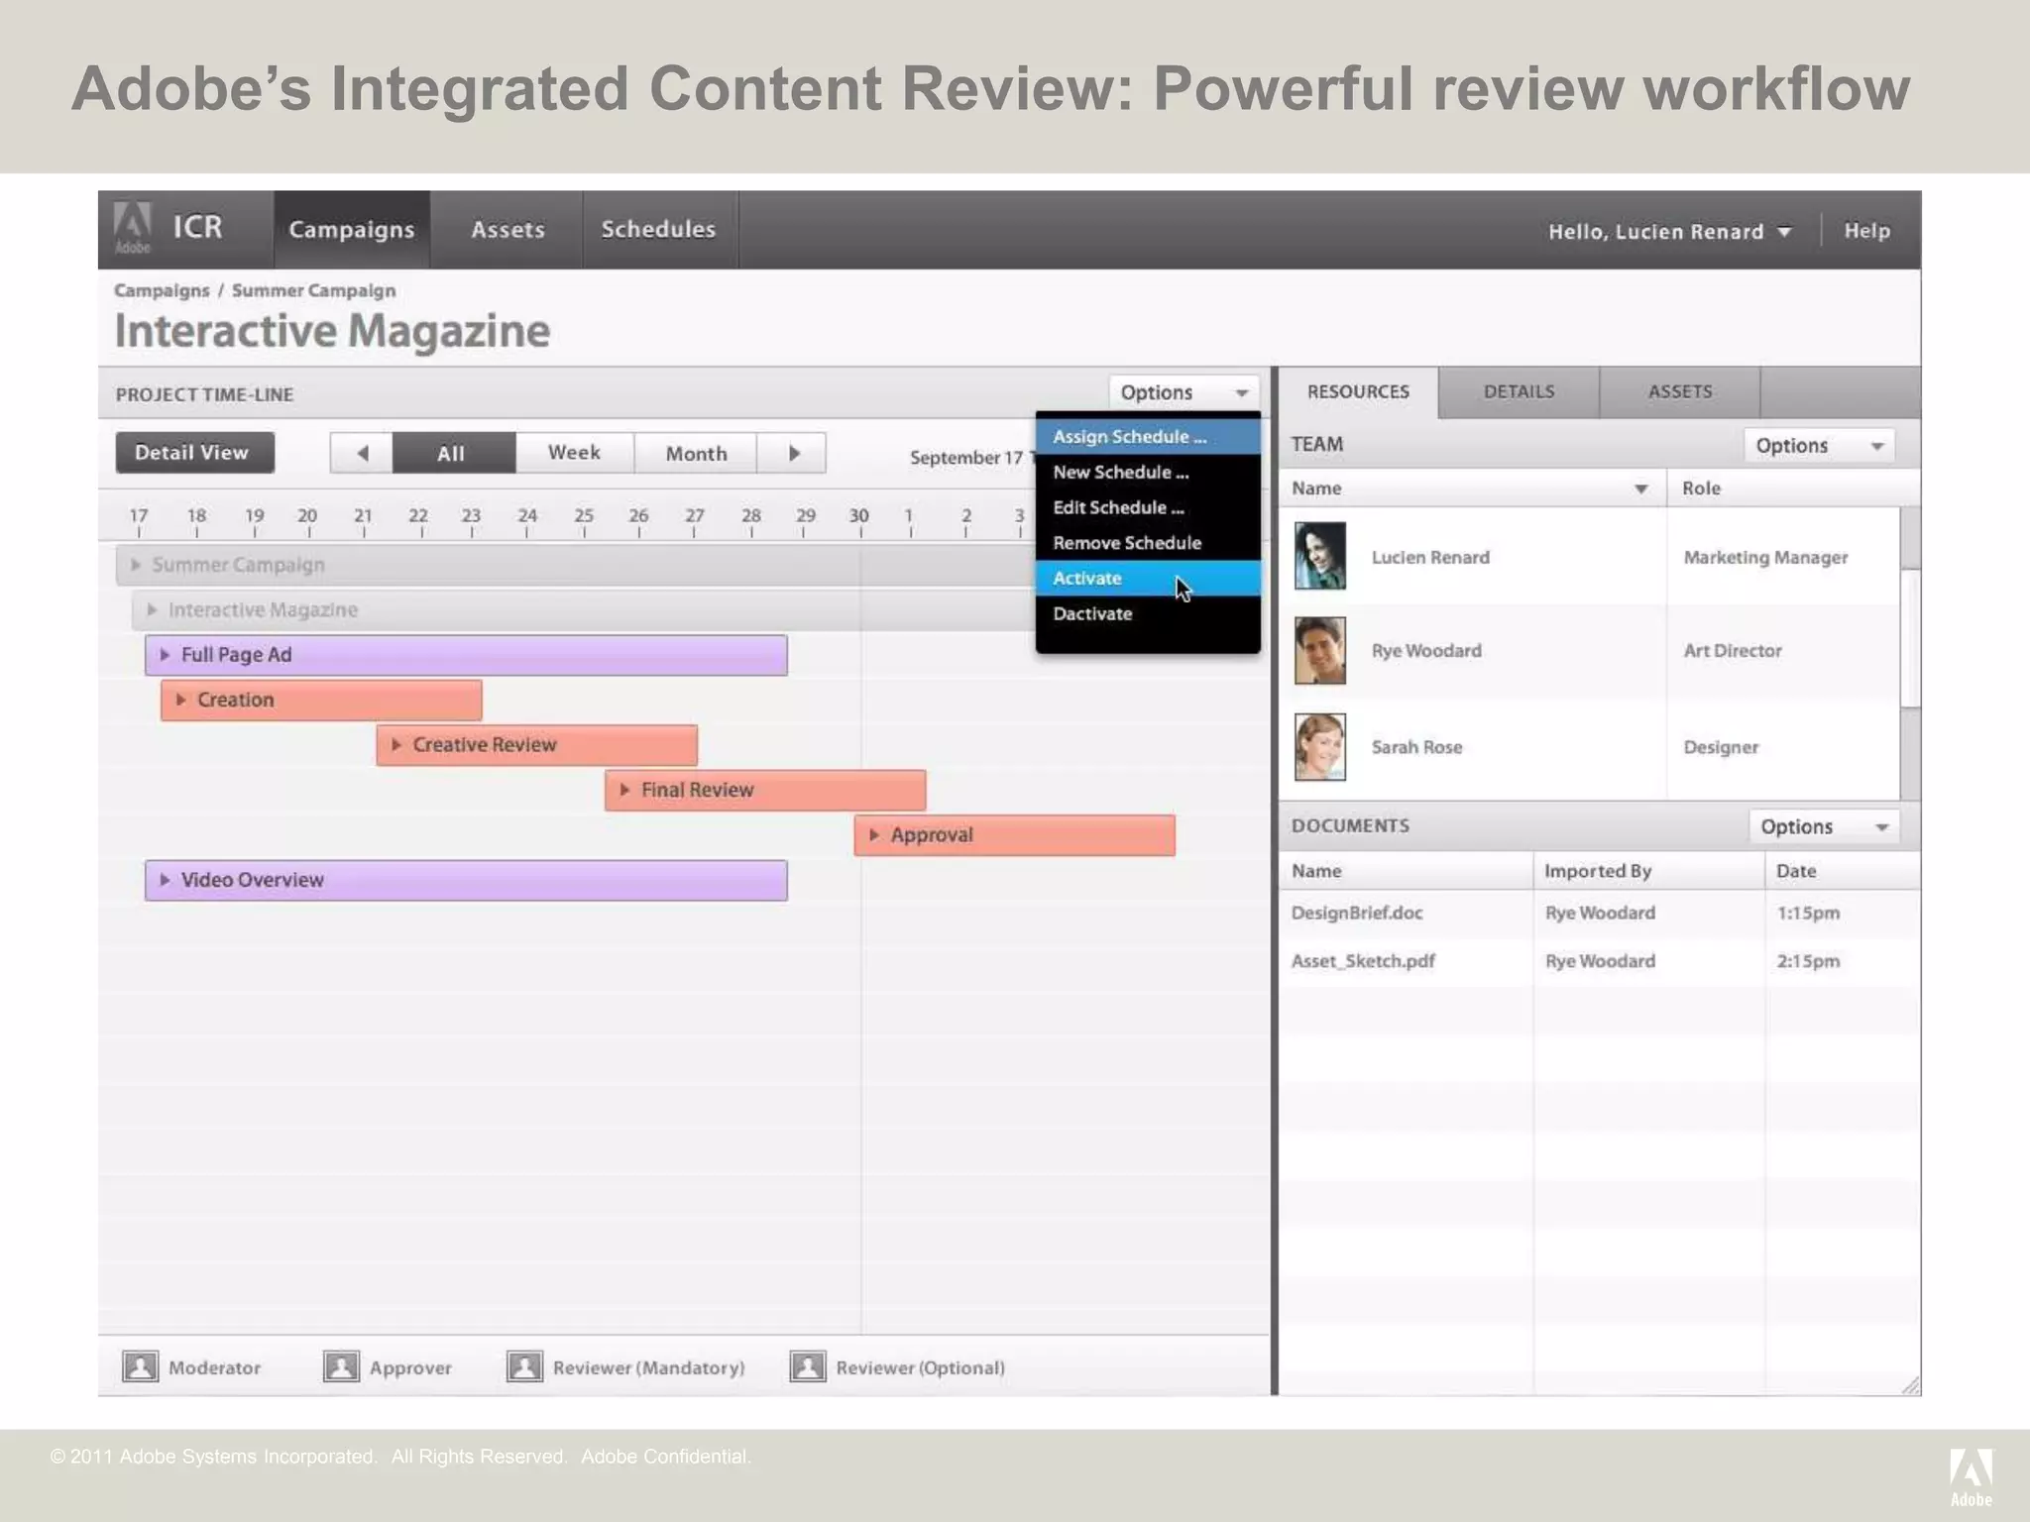This screenshot has height=1522, width=2030.
Task: Select the All timeline range
Action: coord(453,453)
